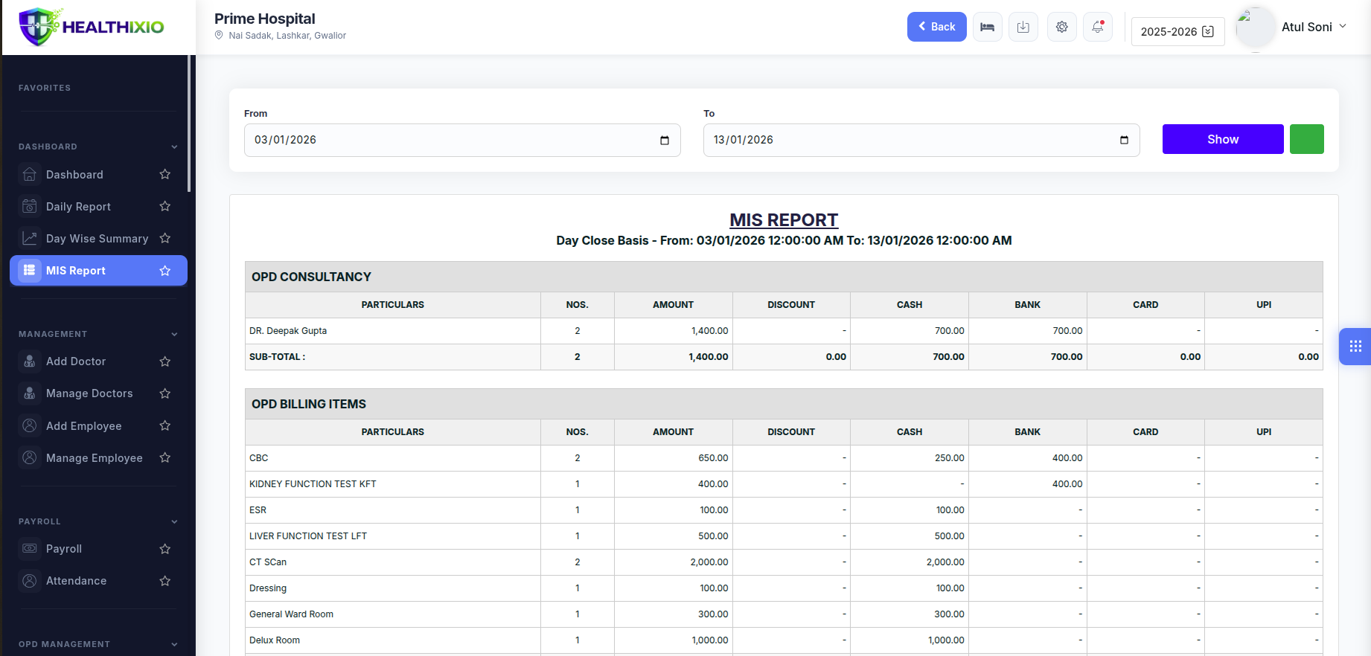Favorite the Dashboard menu item star
Screen dimensions: 1371x656
coord(165,174)
